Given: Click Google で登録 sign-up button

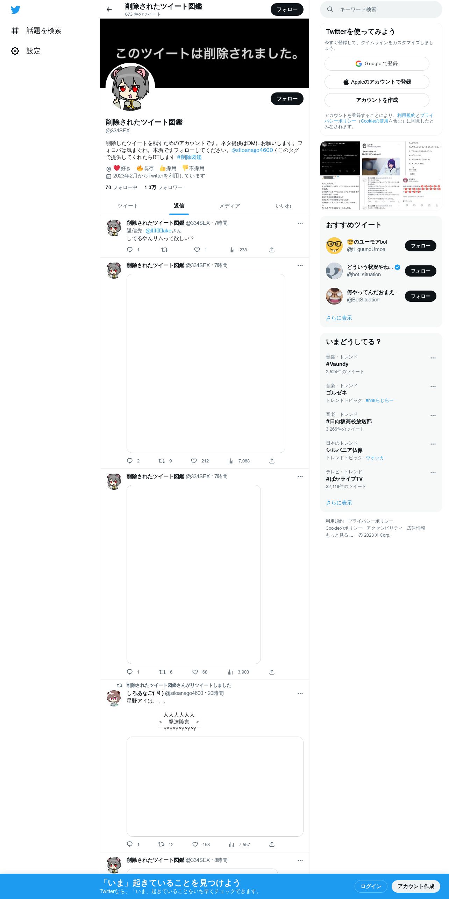Looking at the screenshot, I should (x=377, y=64).
